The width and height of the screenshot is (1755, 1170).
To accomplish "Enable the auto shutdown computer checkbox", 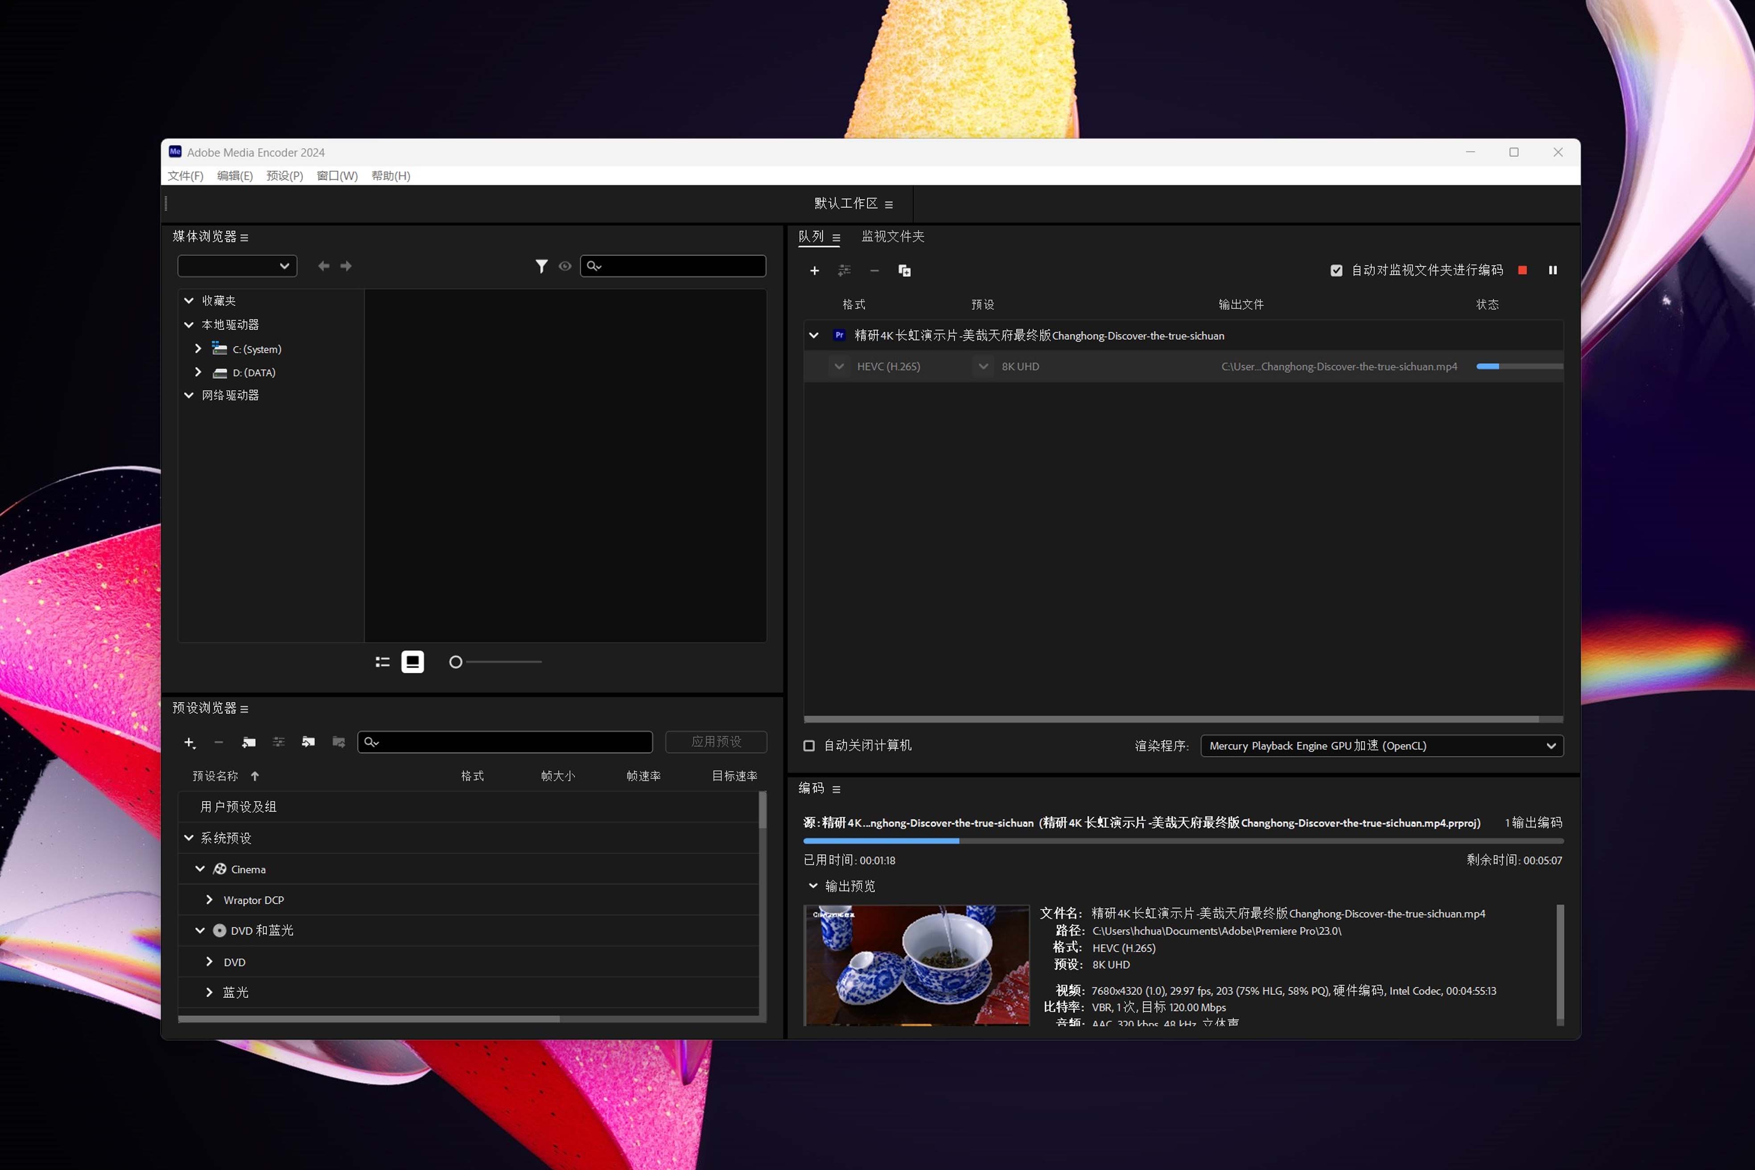I will click(809, 746).
